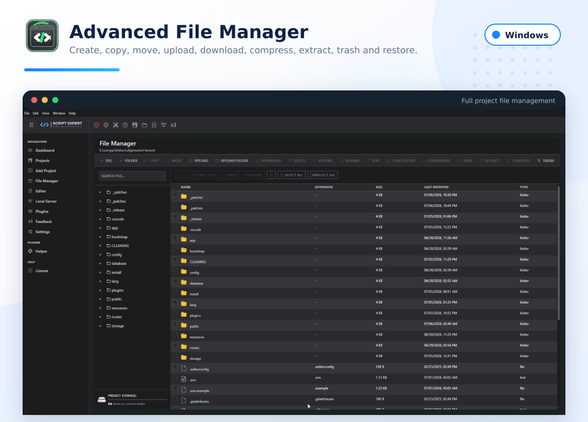
Task: Click the file list vertical scrollbar
Action: click(x=559, y=253)
